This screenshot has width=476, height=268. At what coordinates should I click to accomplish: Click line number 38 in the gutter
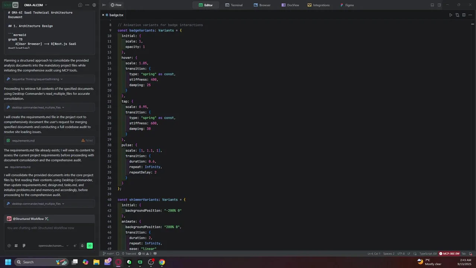109,189
